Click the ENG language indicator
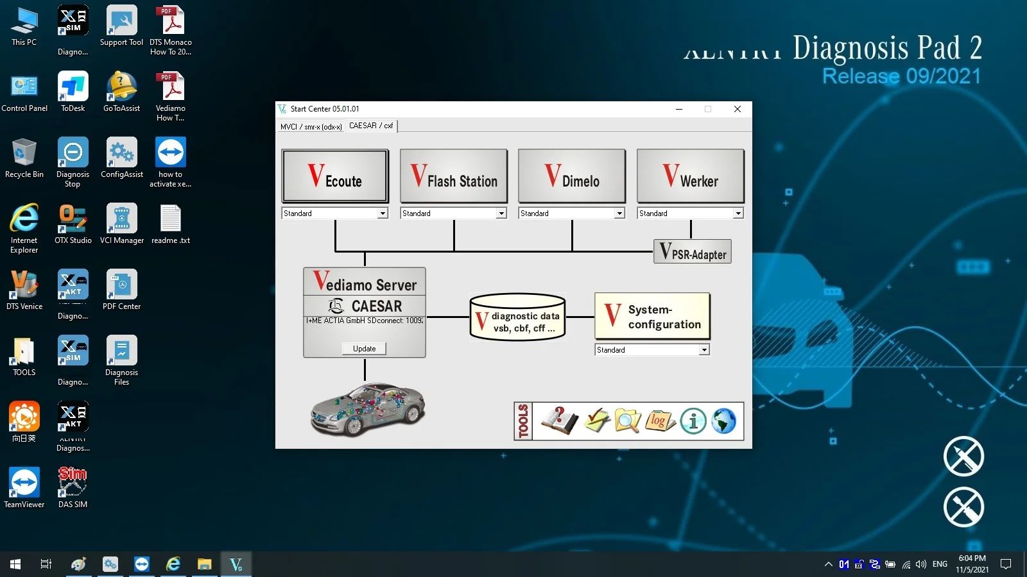The width and height of the screenshot is (1027, 577). (940, 564)
